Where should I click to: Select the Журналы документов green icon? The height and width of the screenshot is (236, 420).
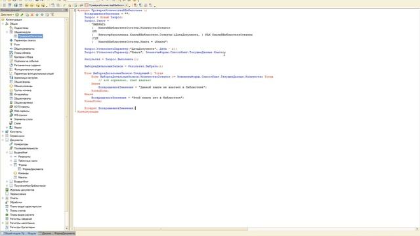[x=7, y=189]
